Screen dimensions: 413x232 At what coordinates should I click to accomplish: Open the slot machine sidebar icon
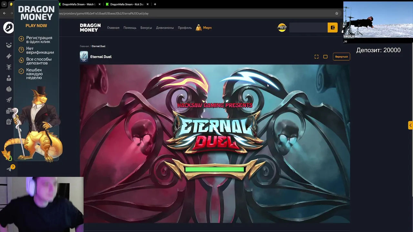click(9, 122)
